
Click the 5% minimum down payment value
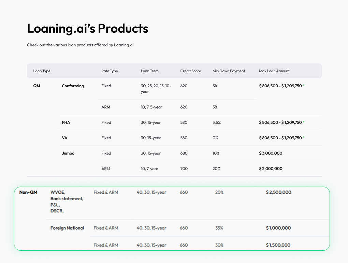[x=215, y=107]
